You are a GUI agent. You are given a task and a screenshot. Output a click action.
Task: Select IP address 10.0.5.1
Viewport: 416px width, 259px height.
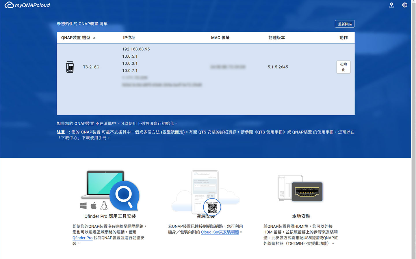click(x=130, y=56)
